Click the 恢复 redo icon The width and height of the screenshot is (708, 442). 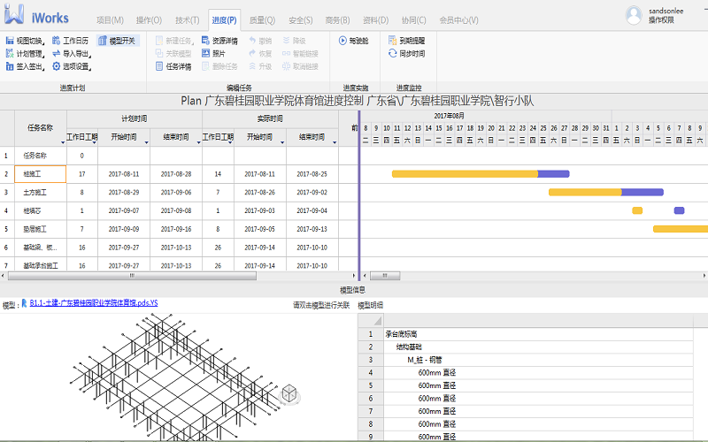point(252,53)
